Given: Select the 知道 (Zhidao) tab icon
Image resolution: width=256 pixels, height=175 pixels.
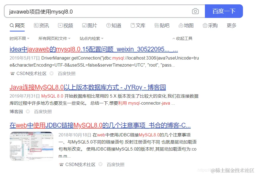Looking at the screenshot, I should [109, 26].
